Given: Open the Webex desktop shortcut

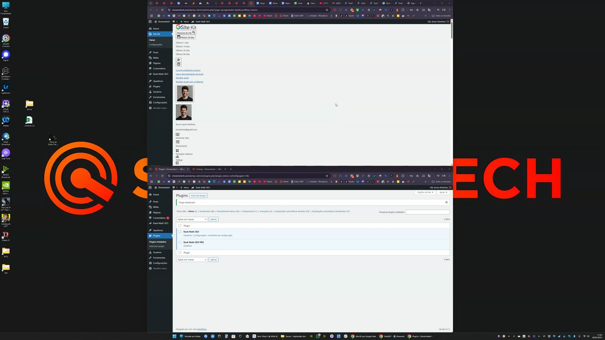Looking at the screenshot, I should [6, 121].
